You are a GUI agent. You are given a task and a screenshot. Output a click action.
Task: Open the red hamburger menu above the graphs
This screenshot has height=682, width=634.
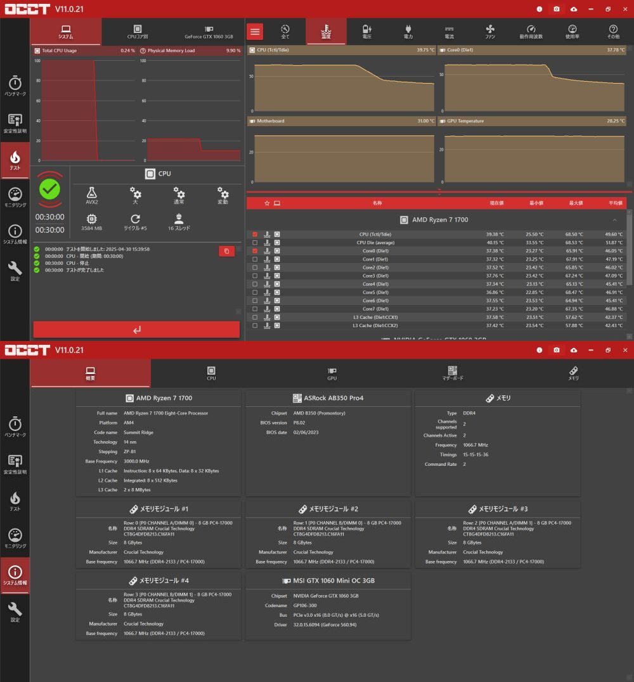(x=255, y=31)
